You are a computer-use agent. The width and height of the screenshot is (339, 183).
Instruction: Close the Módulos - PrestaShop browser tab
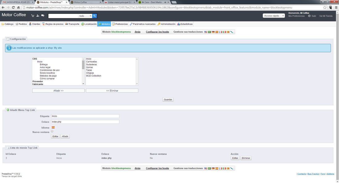66,2
